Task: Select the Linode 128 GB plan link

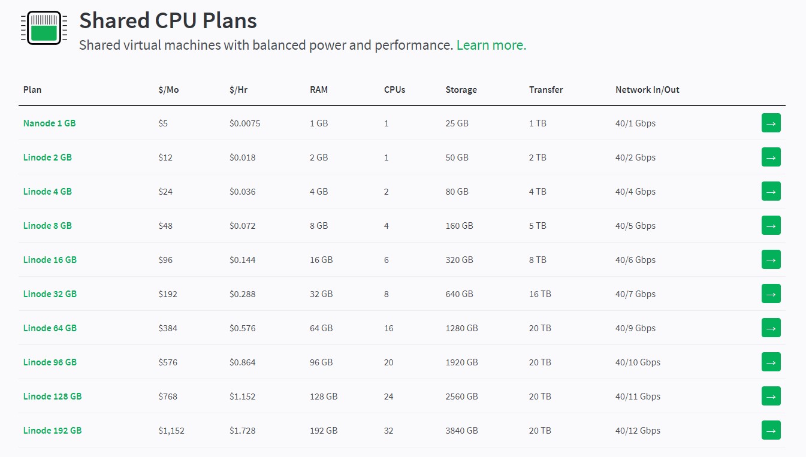Action: point(52,396)
